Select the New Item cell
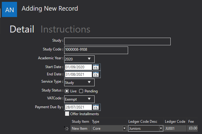Viewport: 202px width, 134px height. 80,129
